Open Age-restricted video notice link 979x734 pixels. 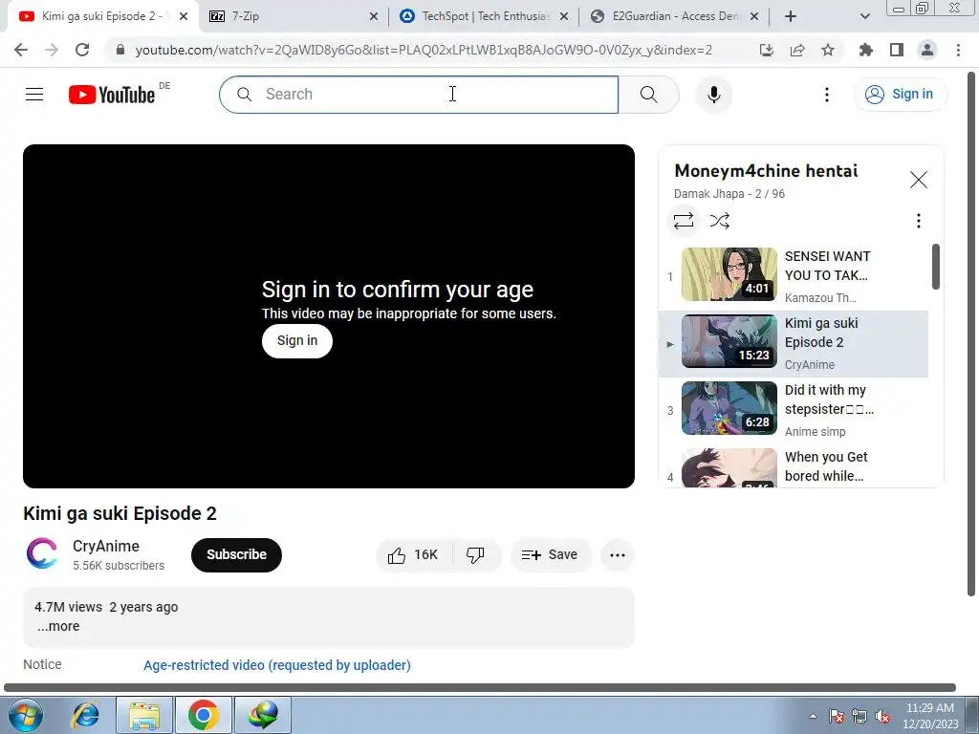point(277,665)
